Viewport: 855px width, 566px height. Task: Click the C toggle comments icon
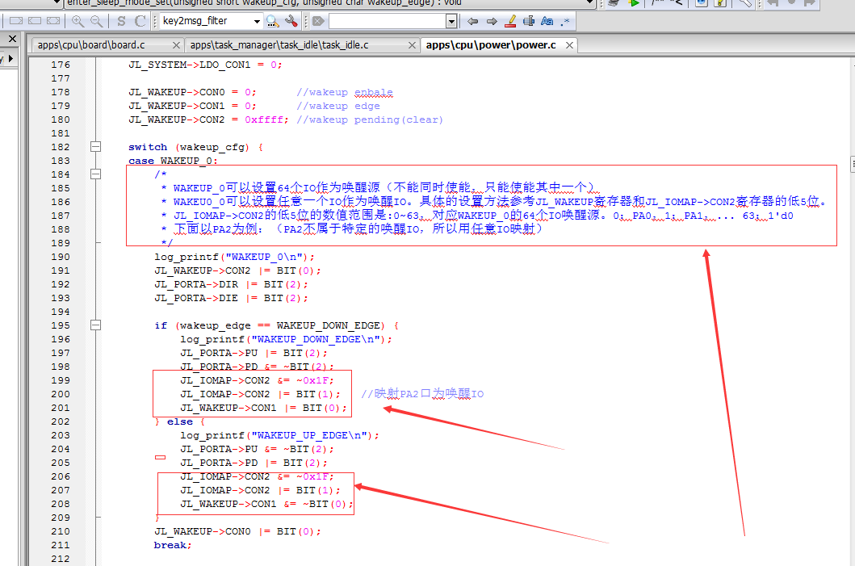coord(140,21)
